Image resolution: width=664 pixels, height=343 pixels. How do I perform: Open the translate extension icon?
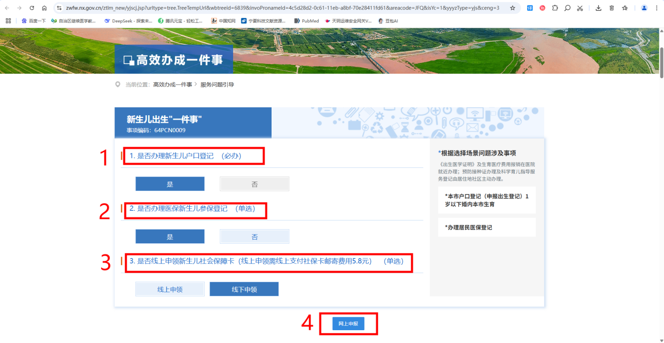(x=530, y=8)
